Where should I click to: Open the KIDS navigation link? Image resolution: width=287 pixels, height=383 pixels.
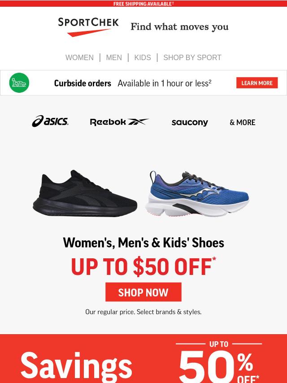[x=143, y=58]
